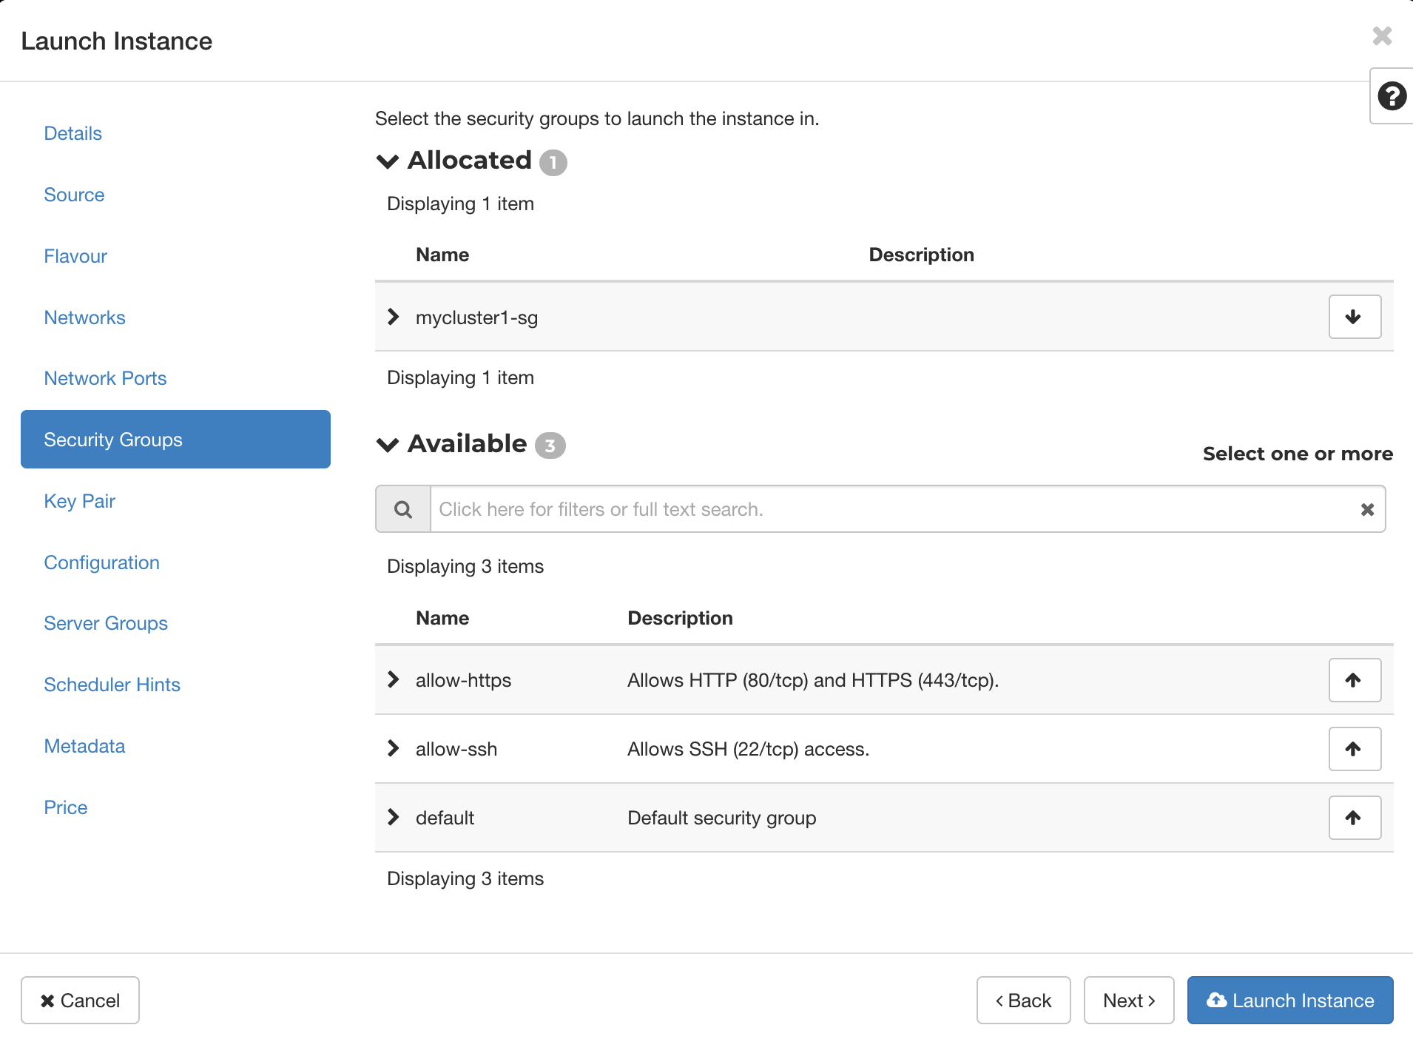Viewport: 1413px width, 1042px height.
Task: Add allow-https with its up arrow
Action: click(1355, 679)
